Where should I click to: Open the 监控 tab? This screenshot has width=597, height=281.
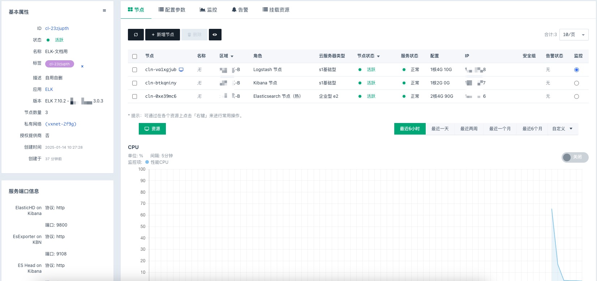pos(209,10)
